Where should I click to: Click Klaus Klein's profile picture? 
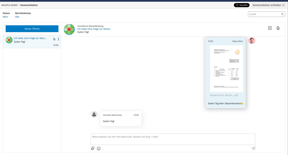click(x=252, y=41)
